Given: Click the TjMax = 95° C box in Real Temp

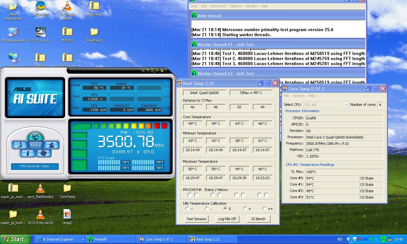Looking at the screenshot, I should [x=251, y=93].
